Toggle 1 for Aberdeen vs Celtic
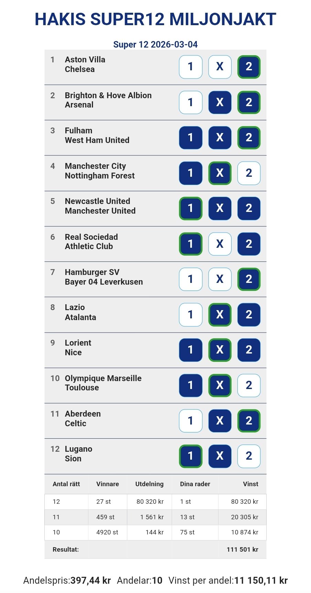 191,421
